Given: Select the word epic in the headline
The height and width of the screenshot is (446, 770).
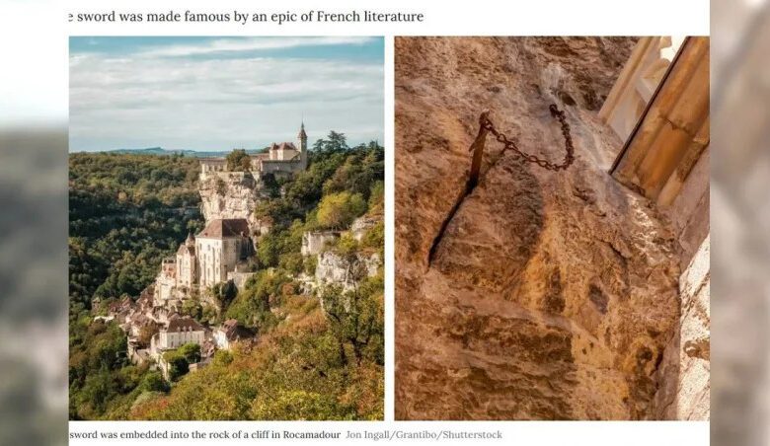Looking at the screenshot, I should (284, 17).
